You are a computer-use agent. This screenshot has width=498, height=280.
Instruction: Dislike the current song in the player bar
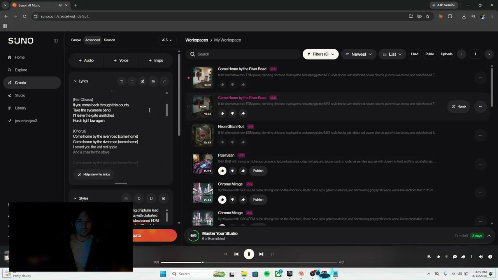click(x=446, y=257)
